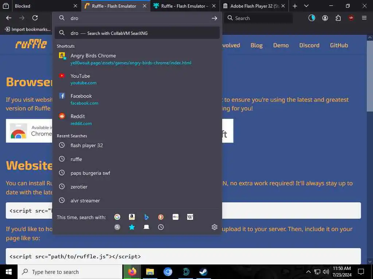Select recent search 'flash player 32'
Screen dimensions: 373x279
pos(137,145)
